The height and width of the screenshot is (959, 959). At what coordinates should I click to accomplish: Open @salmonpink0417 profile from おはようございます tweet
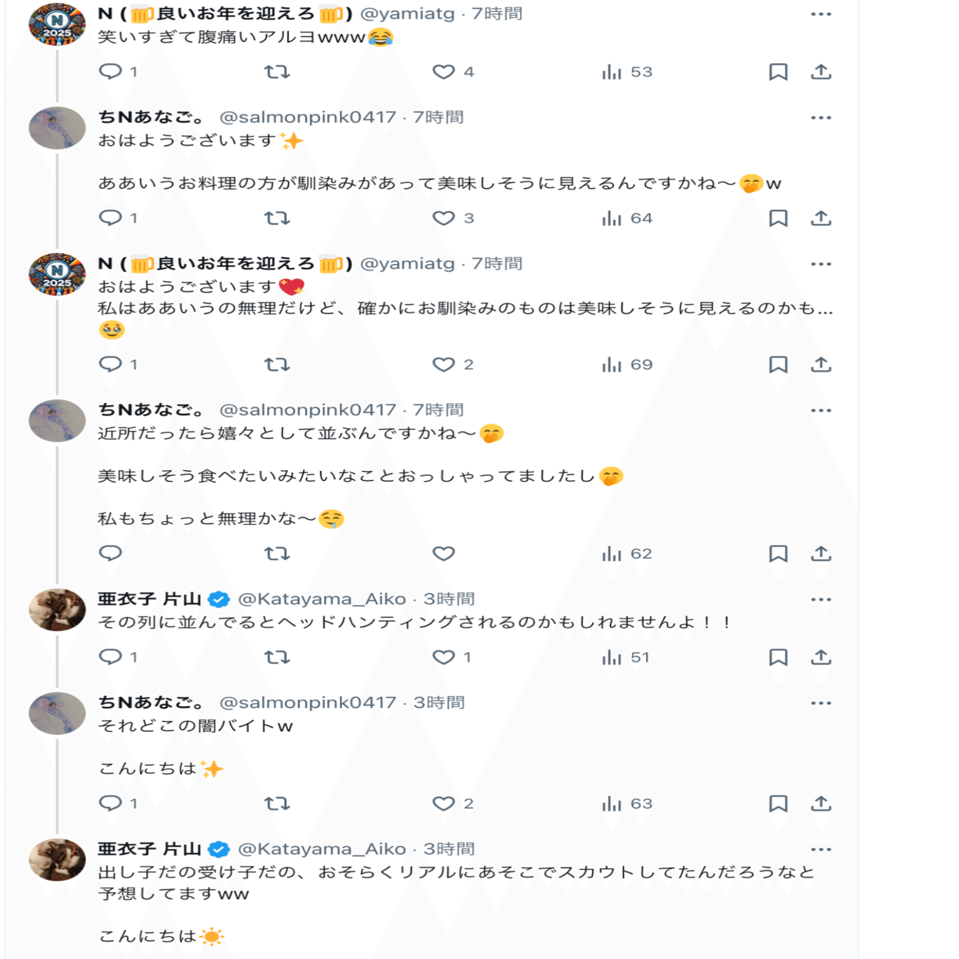pos(308,117)
